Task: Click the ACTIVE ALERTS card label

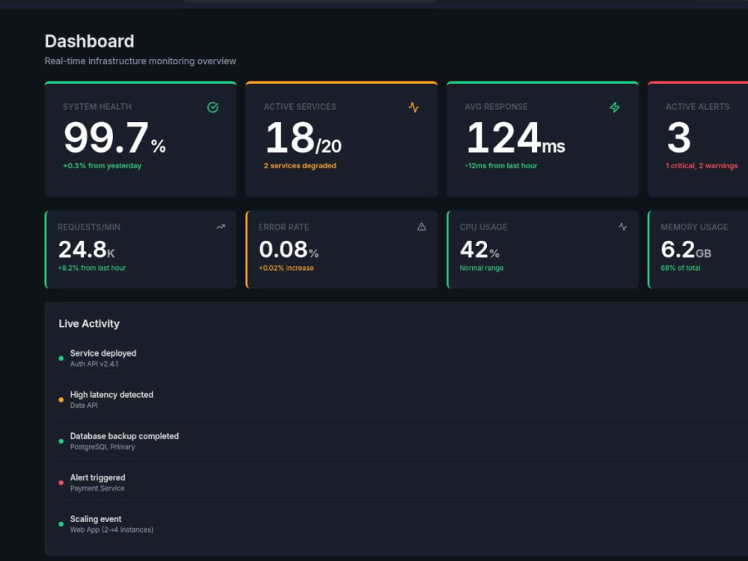Action: click(x=697, y=107)
